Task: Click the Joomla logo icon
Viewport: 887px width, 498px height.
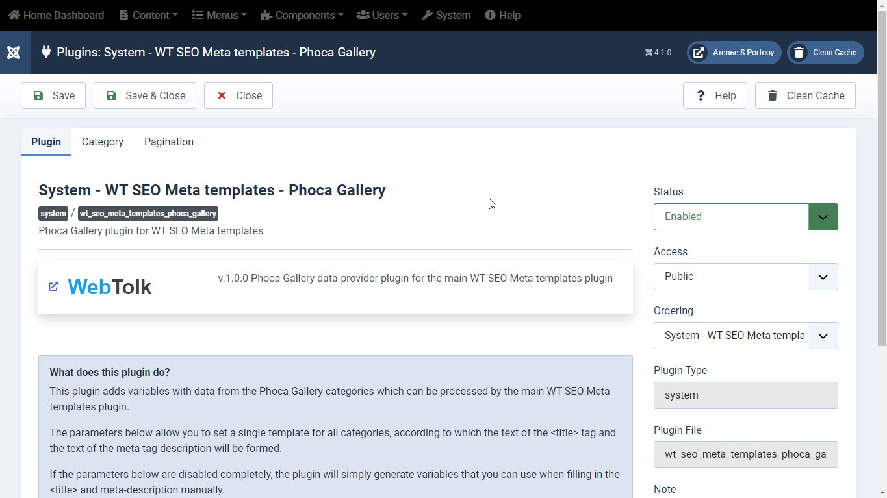Action: [x=14, y=53]
